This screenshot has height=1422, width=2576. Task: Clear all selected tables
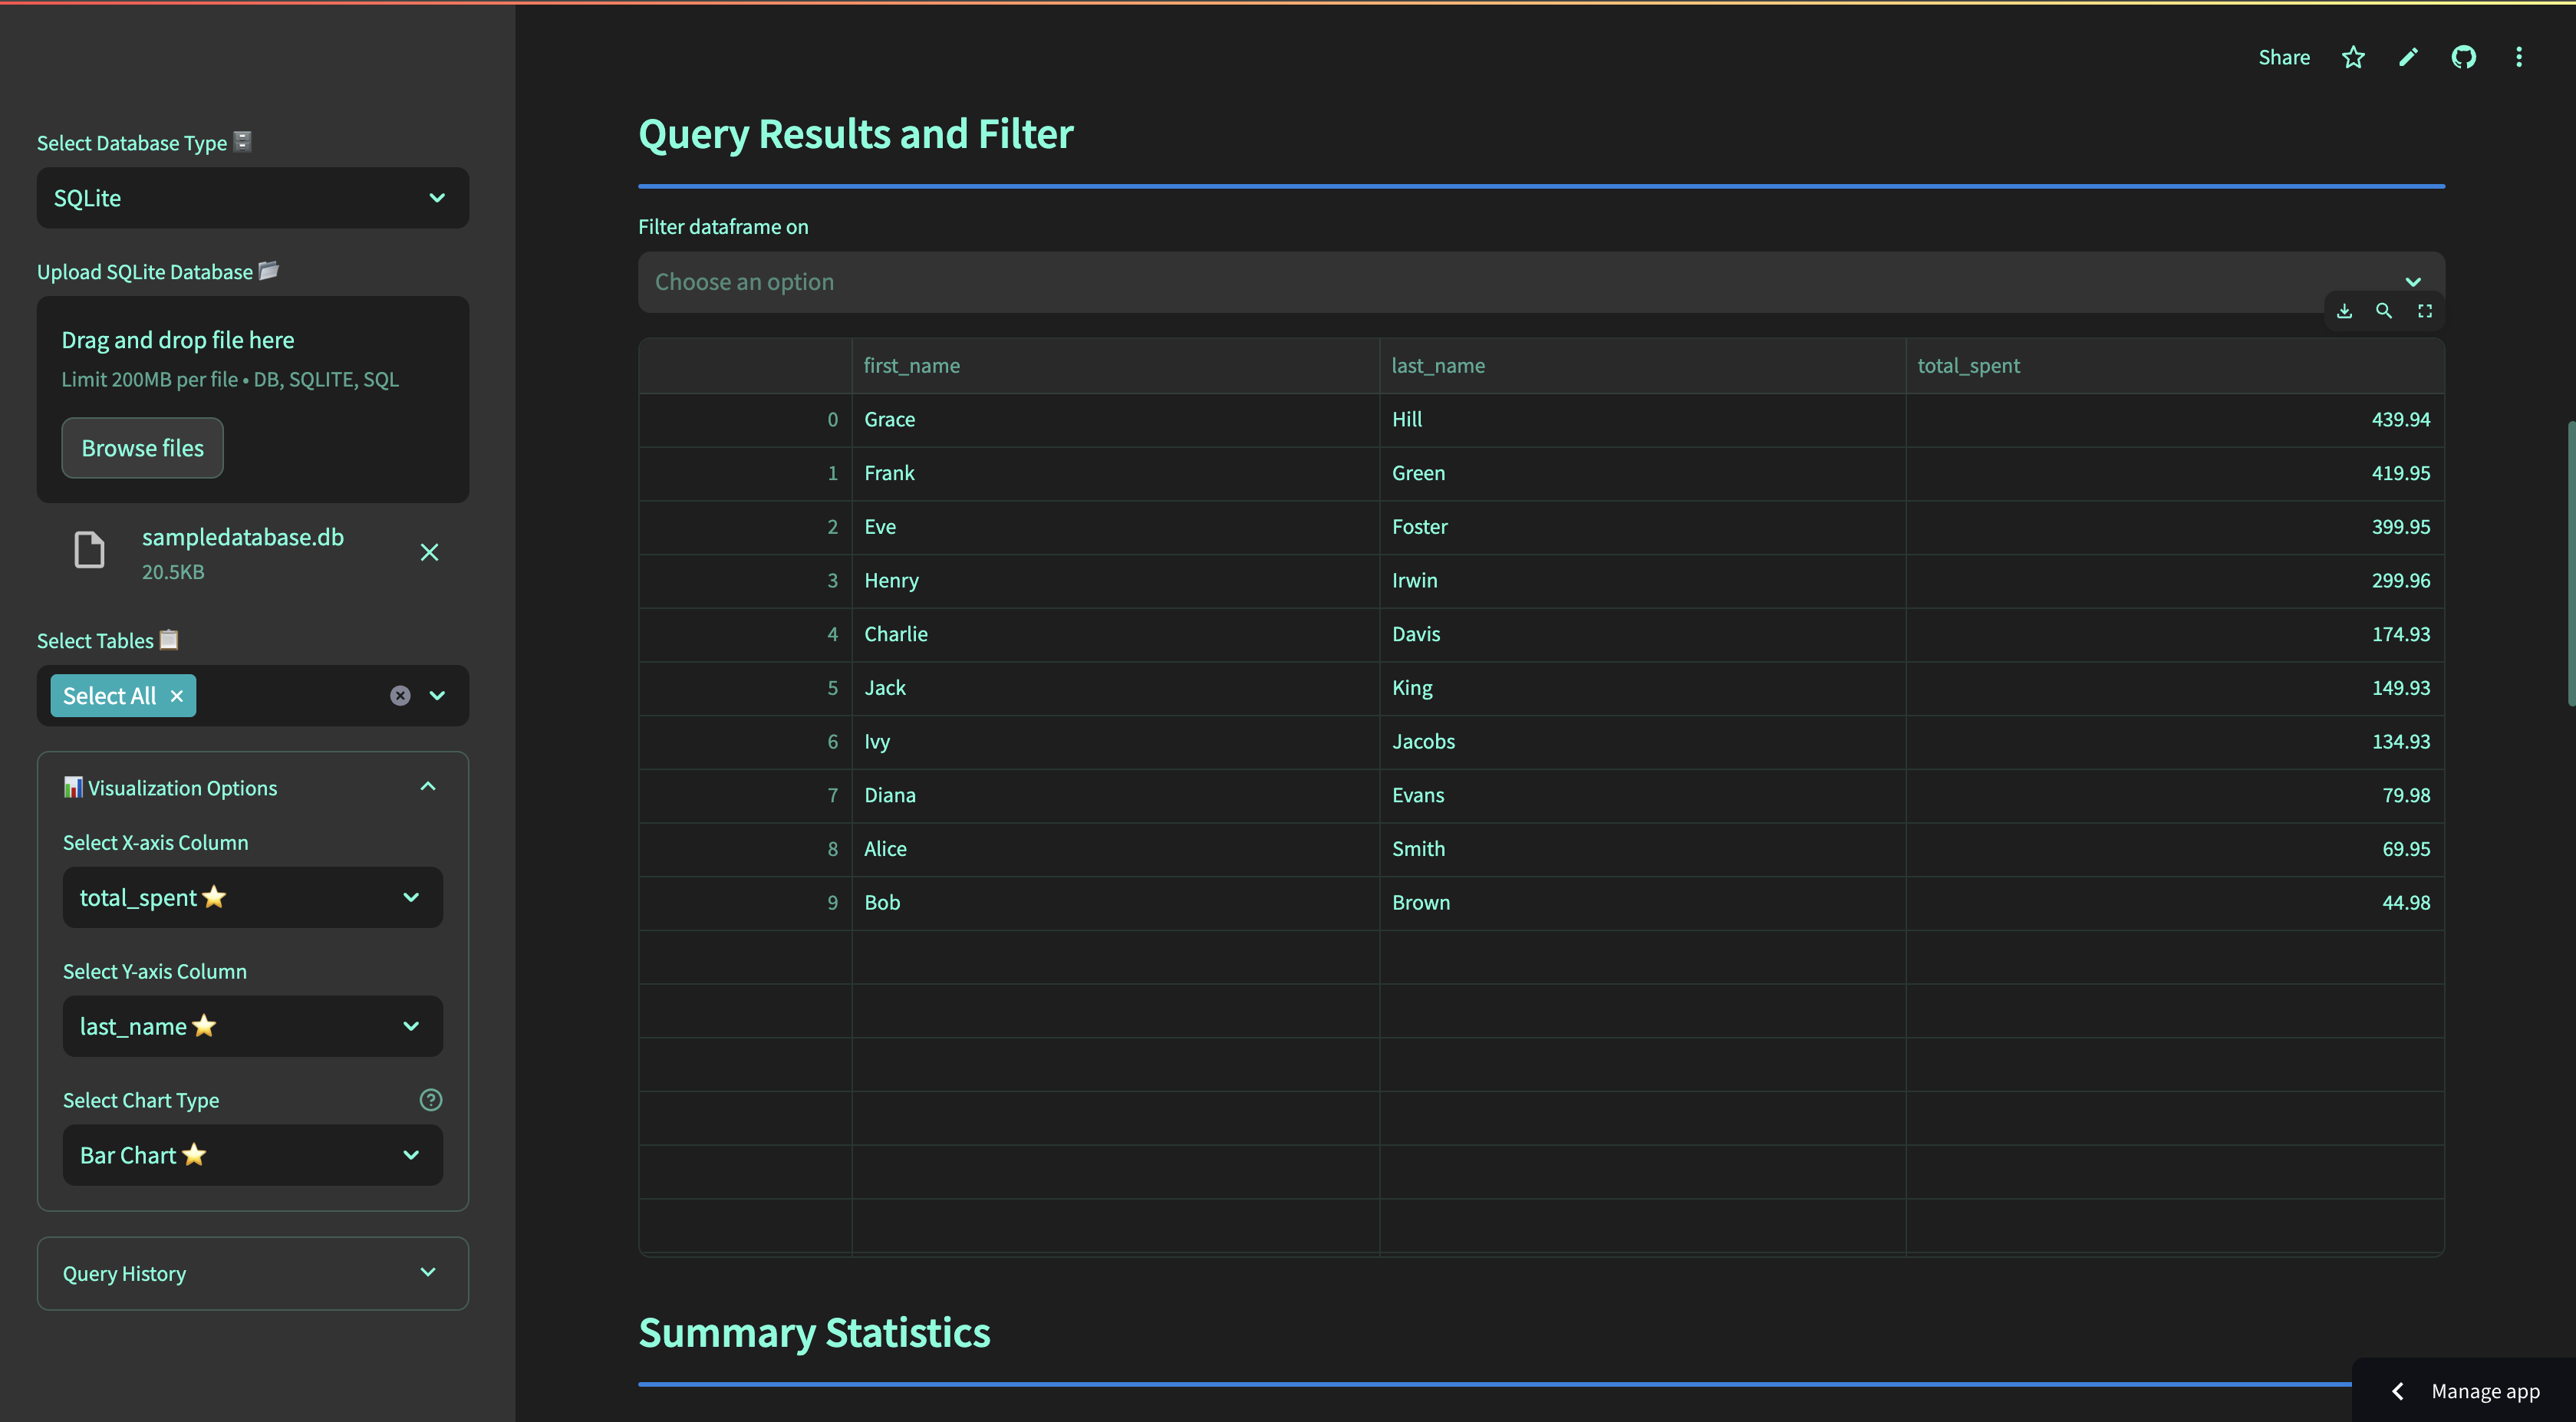click(400, 696)
